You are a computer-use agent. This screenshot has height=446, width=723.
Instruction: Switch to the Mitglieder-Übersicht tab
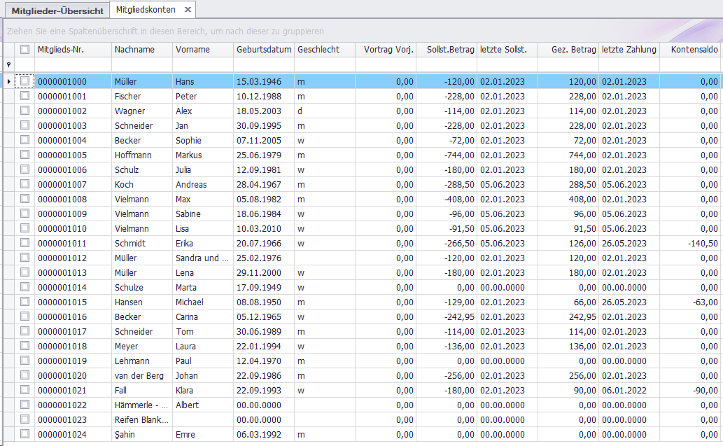click(57, 11)
